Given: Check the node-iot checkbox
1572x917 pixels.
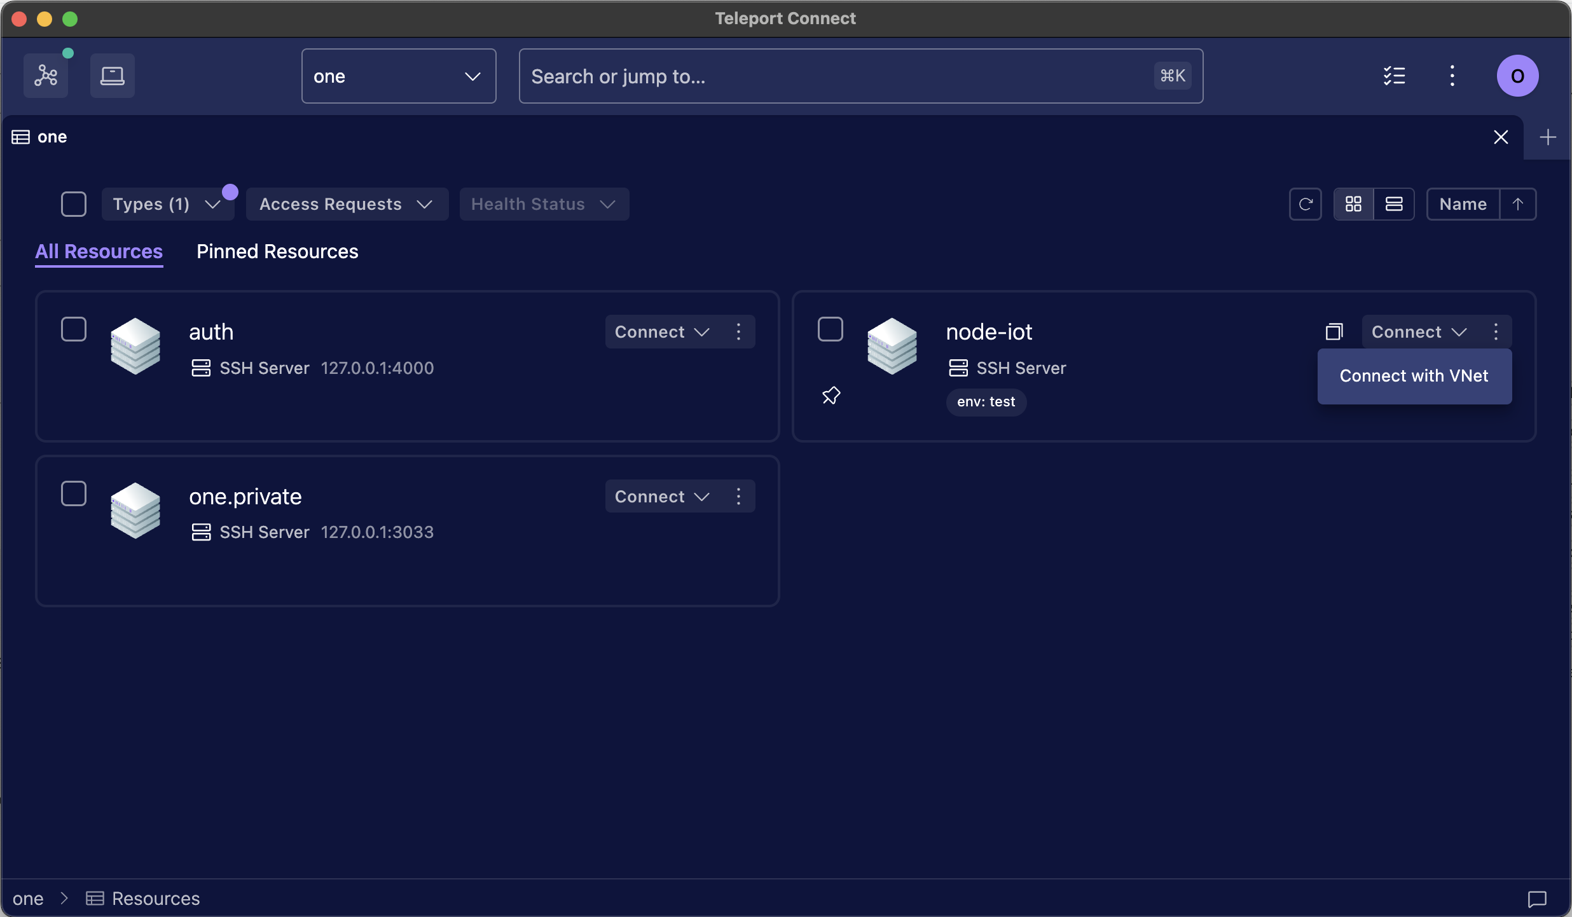Looking at the screenshot, I should click(x=830, y=329).
